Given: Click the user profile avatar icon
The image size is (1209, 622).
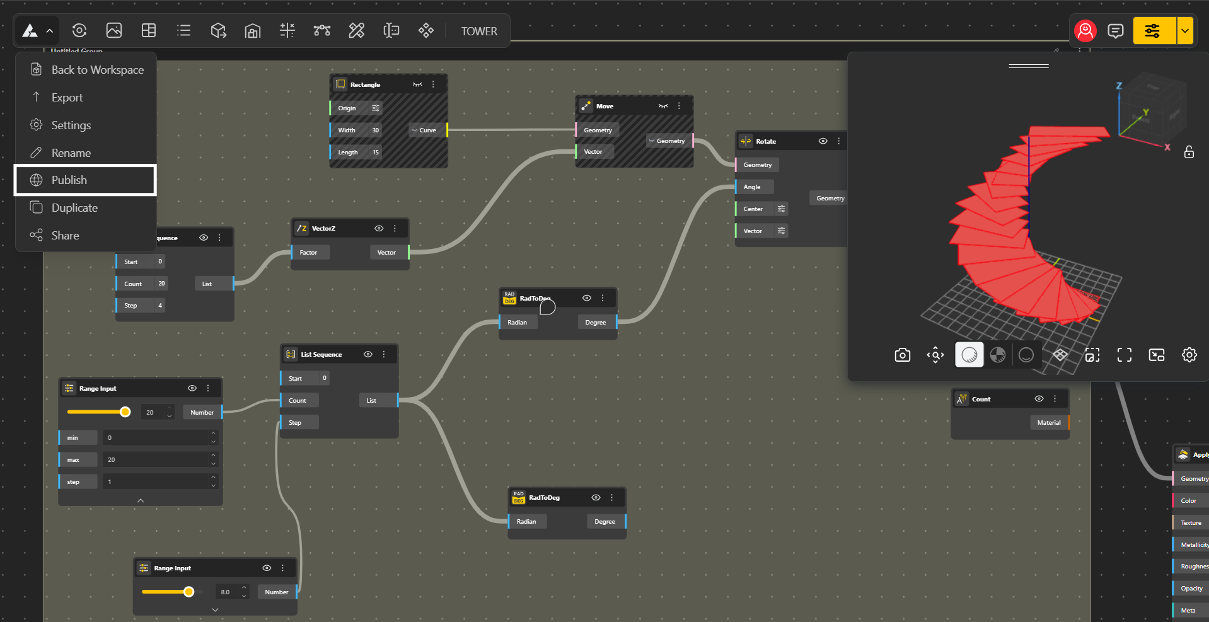Looking at the screenshot, I should pos(1085,31).
